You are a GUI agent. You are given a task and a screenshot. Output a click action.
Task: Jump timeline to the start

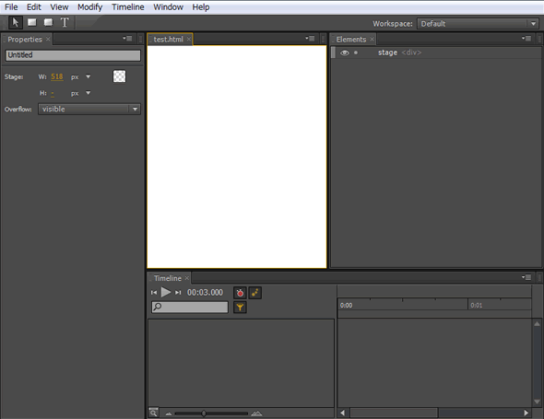pos(154,293)
